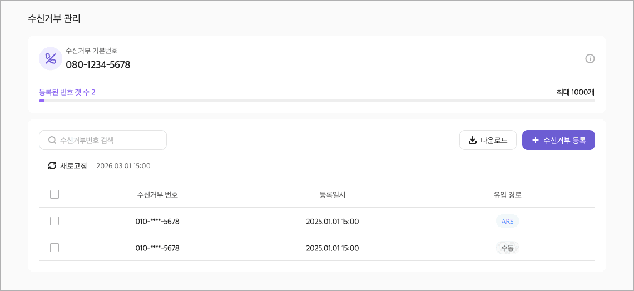Click the 등록일시 column header
The image size is (634, 291).
tap(333, 194)
